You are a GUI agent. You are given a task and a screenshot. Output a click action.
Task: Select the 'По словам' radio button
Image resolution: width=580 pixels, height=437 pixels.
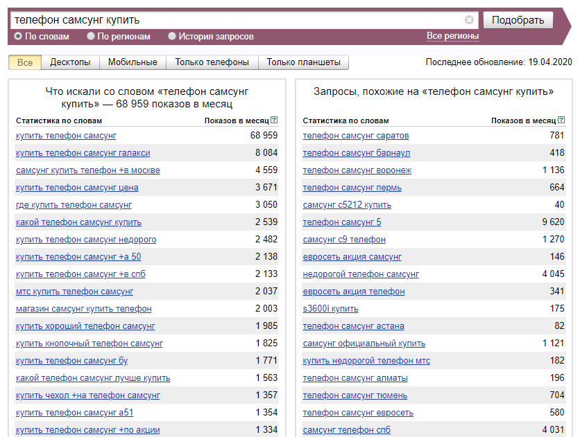18,36
